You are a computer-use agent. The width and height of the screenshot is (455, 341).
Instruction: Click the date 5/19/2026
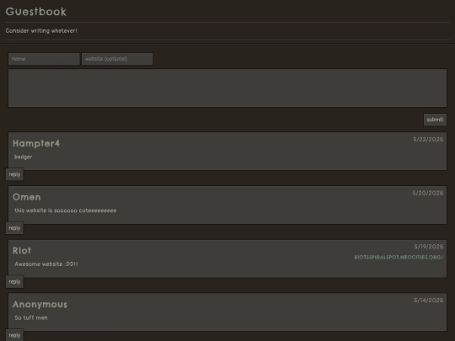click(429, 247)
